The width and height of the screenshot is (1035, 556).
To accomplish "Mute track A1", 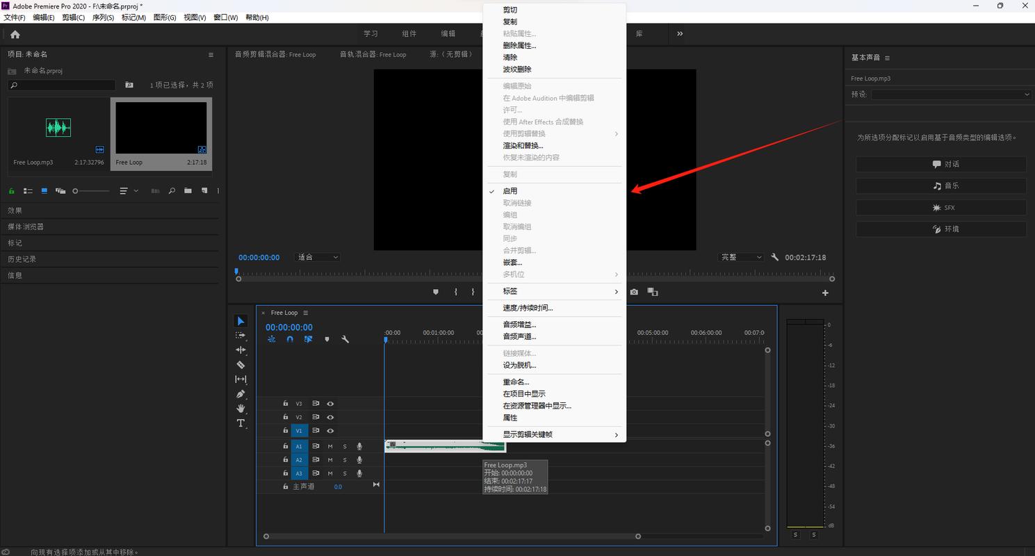I will (330, 446).
